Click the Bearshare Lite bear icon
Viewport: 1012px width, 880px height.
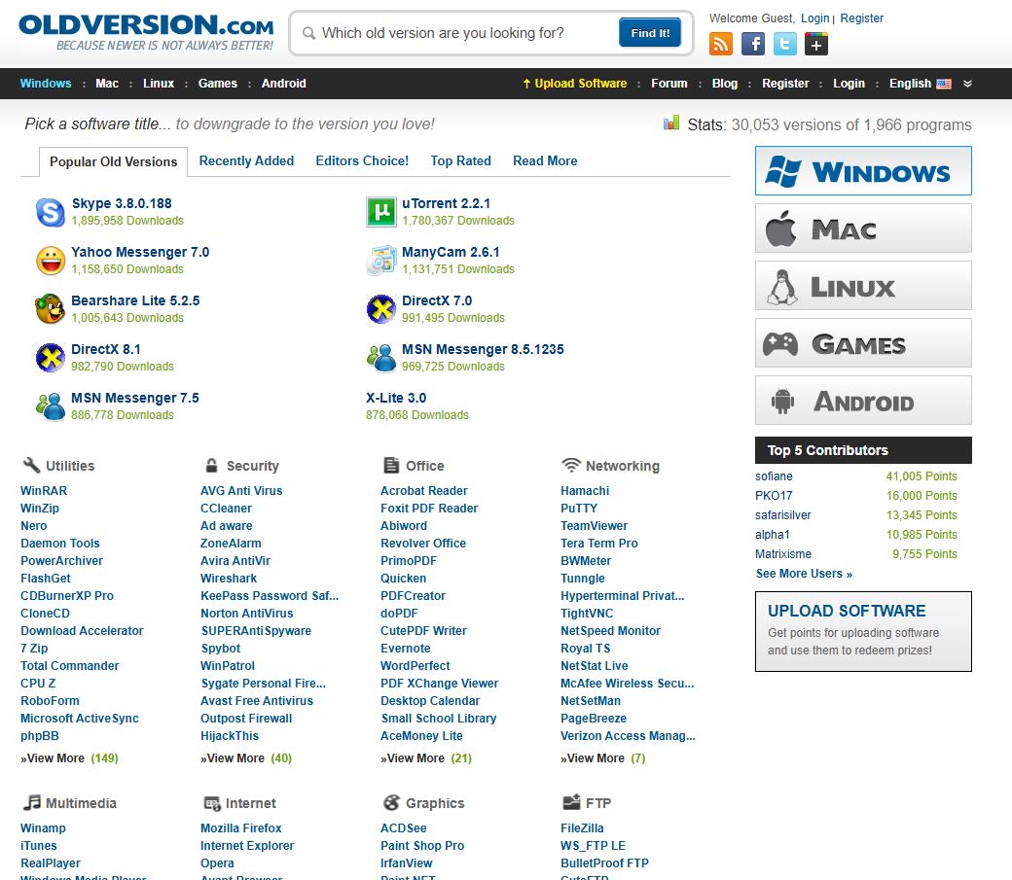[51, 309]
